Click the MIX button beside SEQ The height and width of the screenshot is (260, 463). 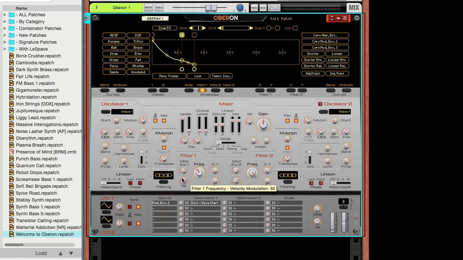[263, 8]
